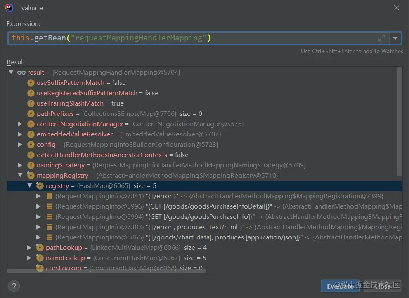409x298 pixels.
Task: Click field icon of pathLookup
Action: click(40, 247)
